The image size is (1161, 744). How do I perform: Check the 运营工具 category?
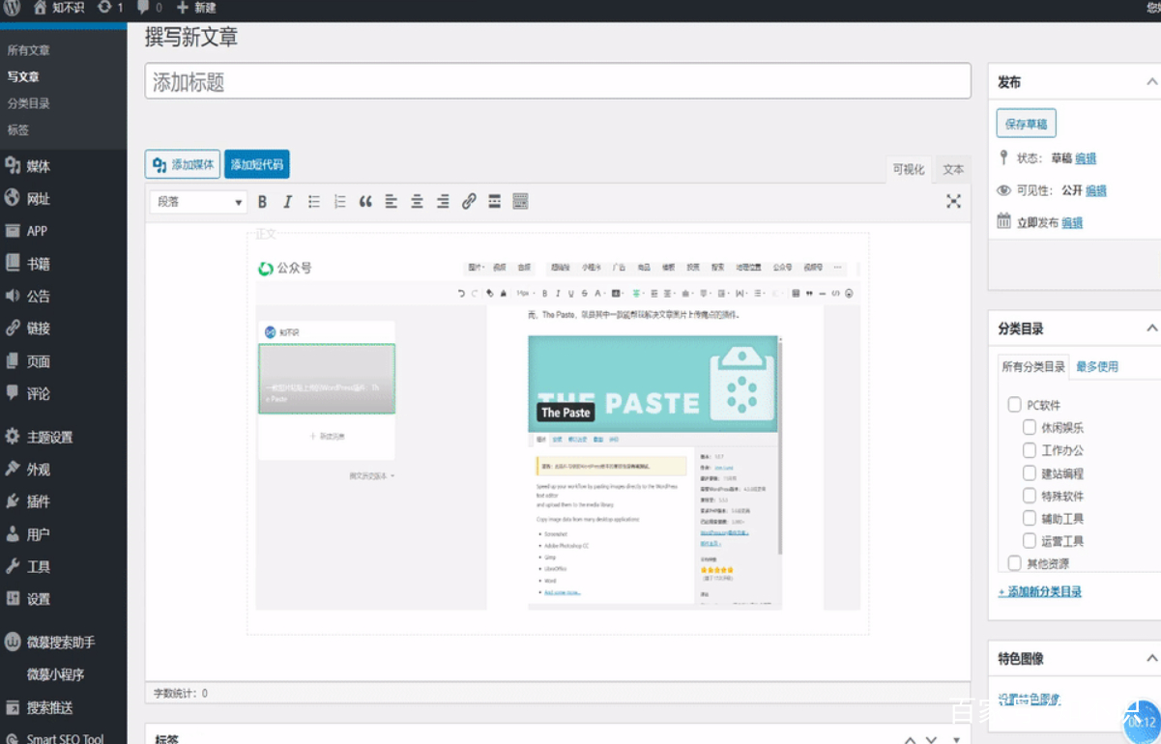click(1030, 541)
